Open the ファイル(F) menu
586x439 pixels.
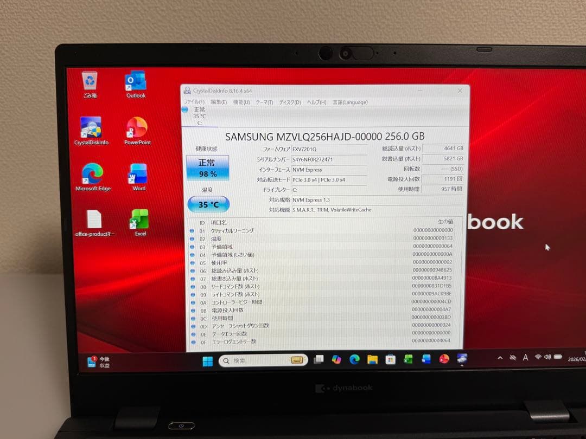pos(196,102)
